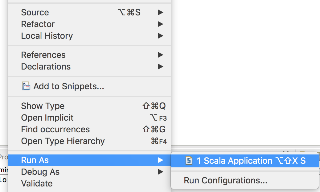
Task: Expand the Debug As submenu arrow
Action: 160,172
